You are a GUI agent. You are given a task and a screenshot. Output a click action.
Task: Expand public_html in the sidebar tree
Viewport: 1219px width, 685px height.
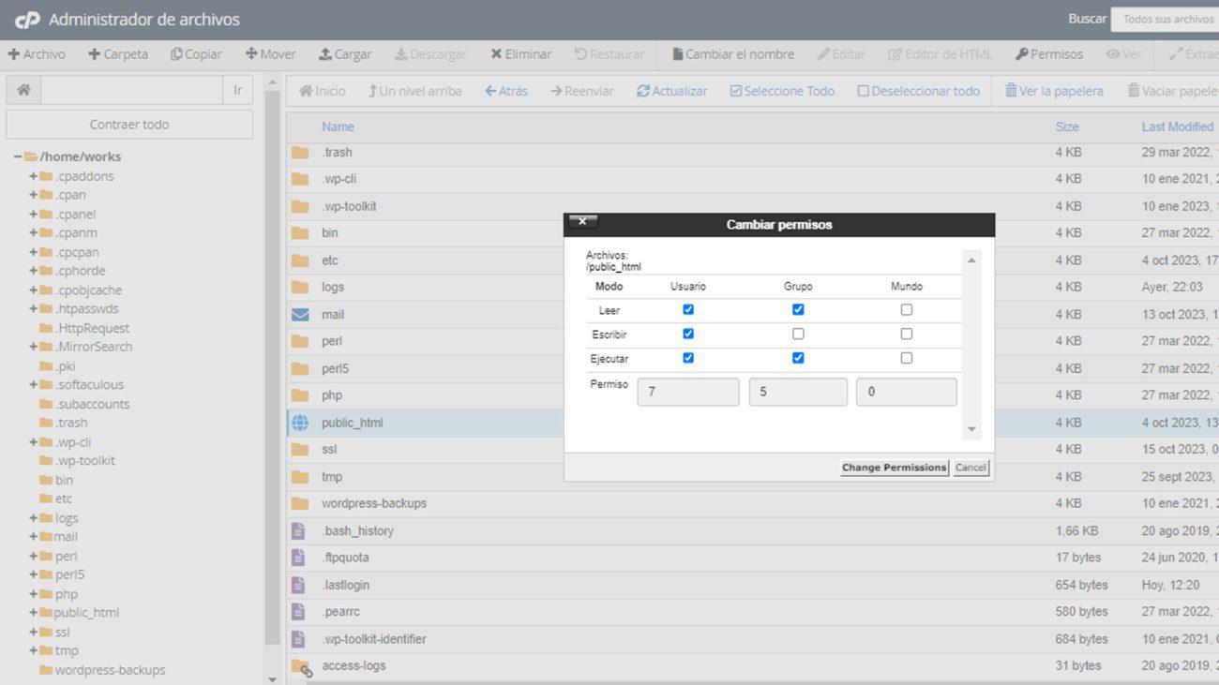pyautogui.click(x=33, y=613)
